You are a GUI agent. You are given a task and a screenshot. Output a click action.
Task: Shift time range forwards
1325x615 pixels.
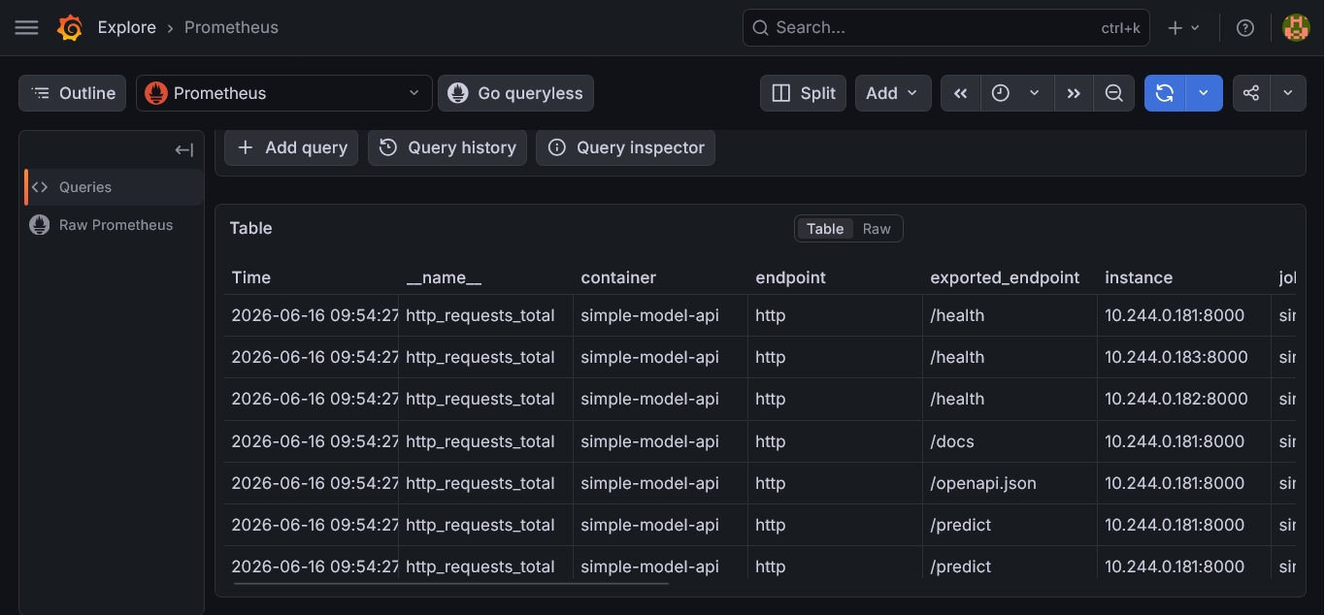coord(1074,93)
